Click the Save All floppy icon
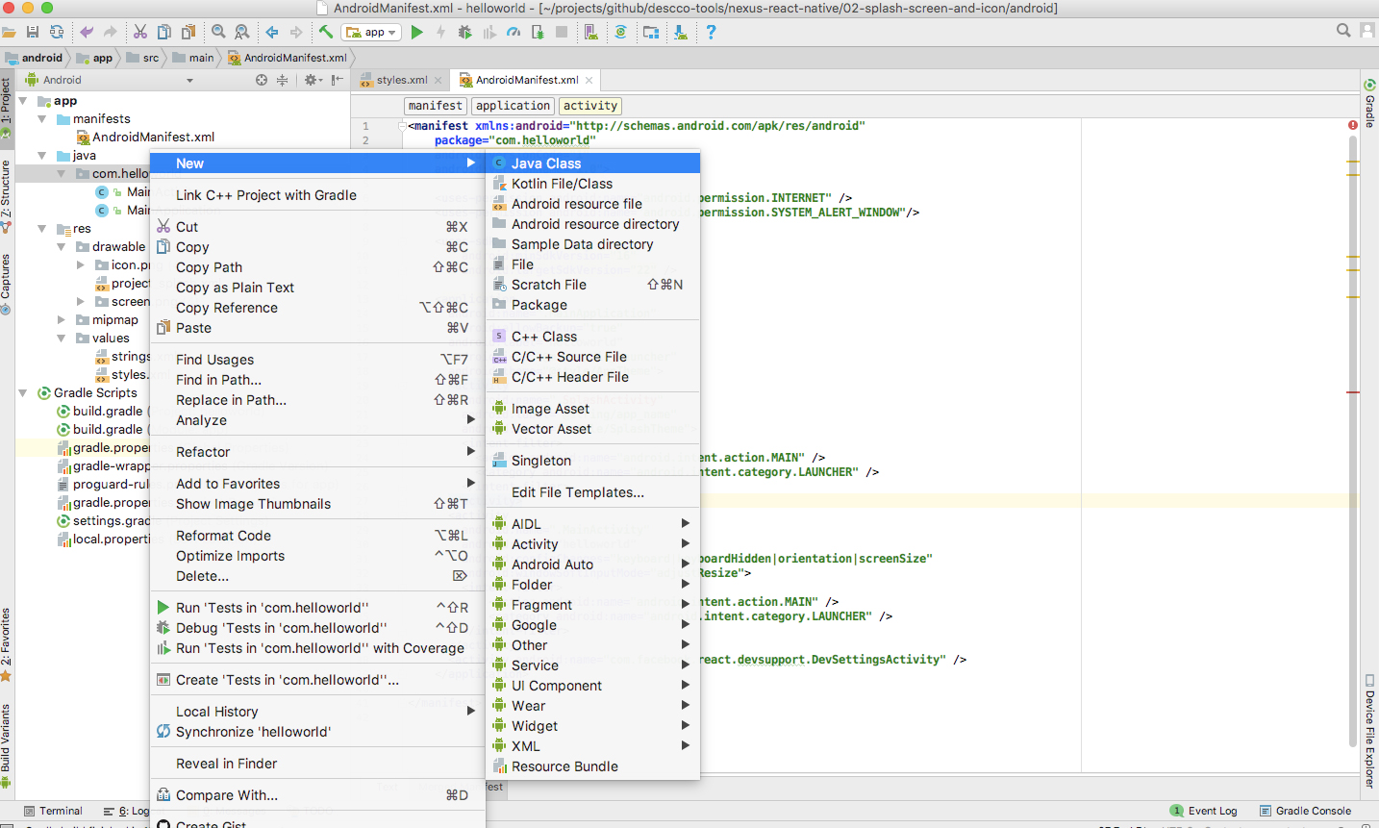 tap(33, 32)
